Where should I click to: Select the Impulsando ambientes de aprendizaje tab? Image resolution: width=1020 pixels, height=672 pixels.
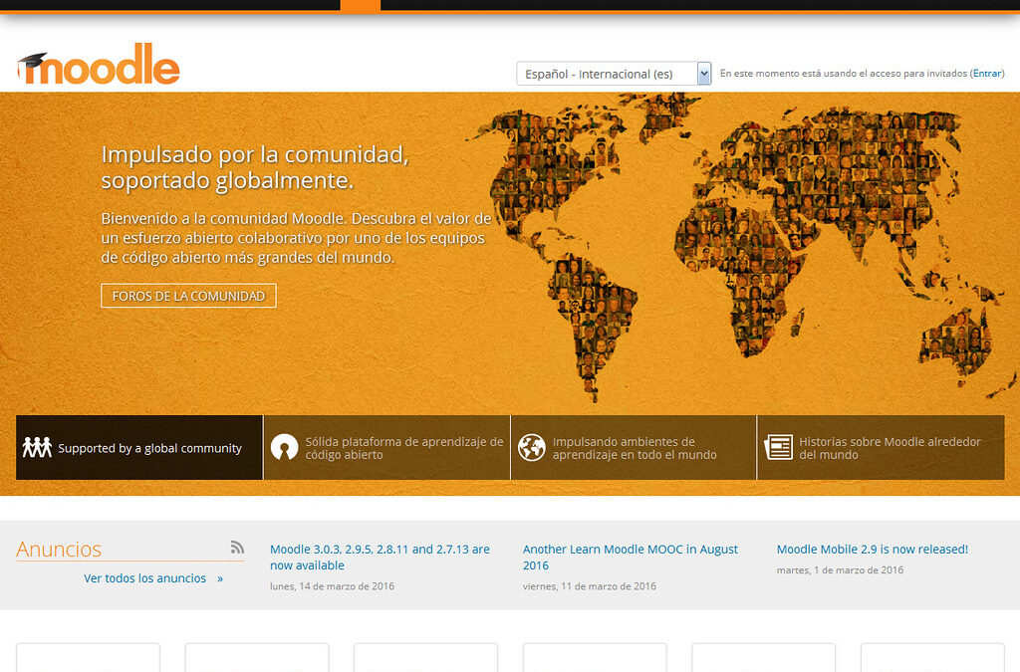coord(634,447)
